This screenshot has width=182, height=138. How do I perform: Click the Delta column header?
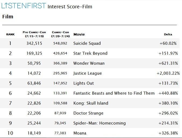point(168,34)
